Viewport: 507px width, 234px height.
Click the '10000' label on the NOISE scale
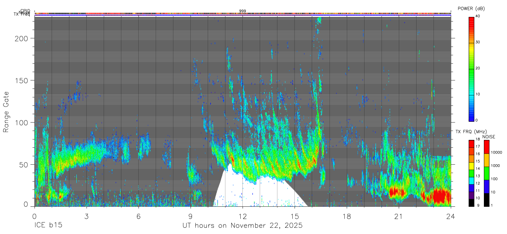click(497, 152)
